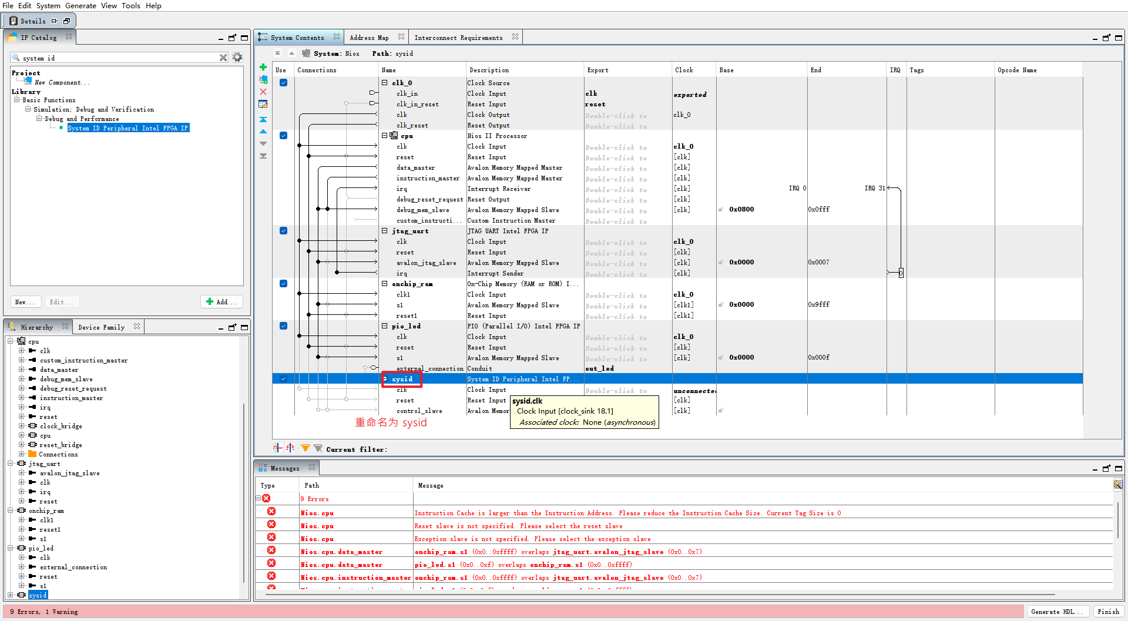Image resolution: width=1128 pixels, height=621 pixels.
Task: Click the move up arrow icon
Action: pyautogui.click(x=263, y=131)
